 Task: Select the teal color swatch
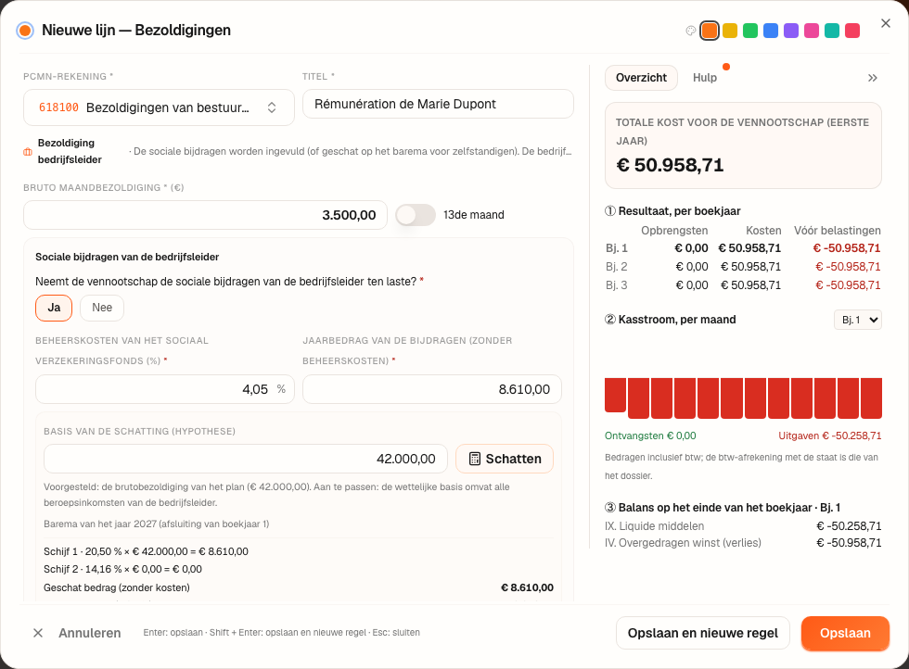click(x=832, y=31)
